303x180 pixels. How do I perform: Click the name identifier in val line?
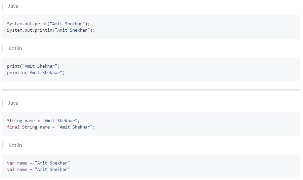pos(22,170)
